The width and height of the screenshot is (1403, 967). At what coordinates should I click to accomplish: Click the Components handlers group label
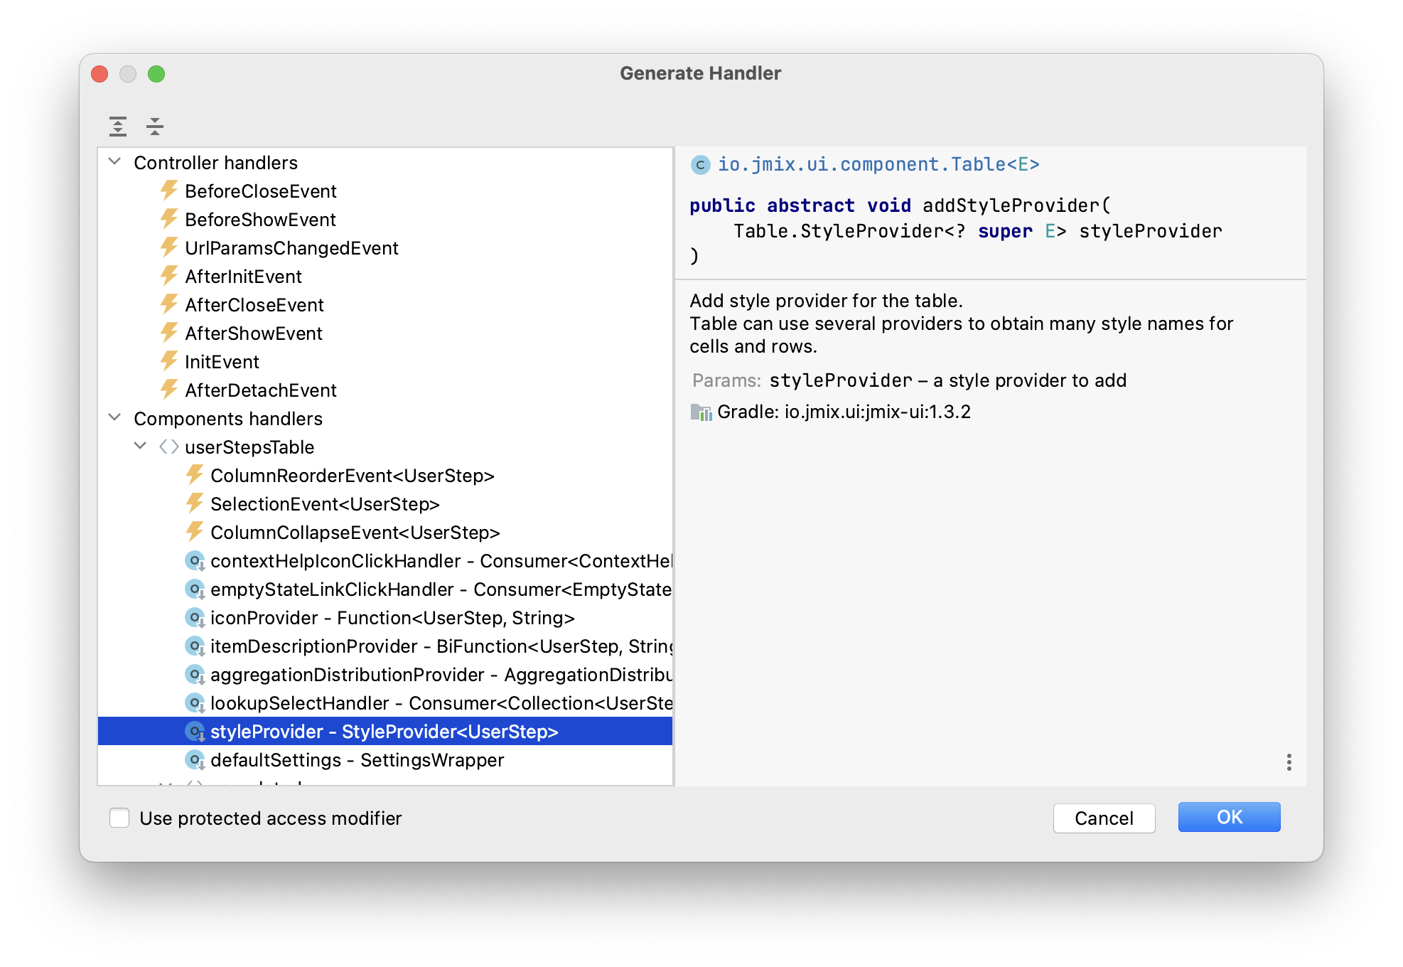[228, 419]
